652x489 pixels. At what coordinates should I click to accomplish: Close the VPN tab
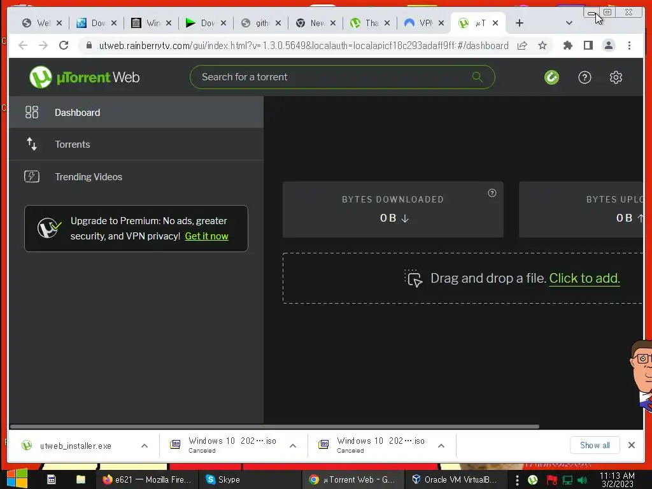pyautogui.click(x=441, y=24)
